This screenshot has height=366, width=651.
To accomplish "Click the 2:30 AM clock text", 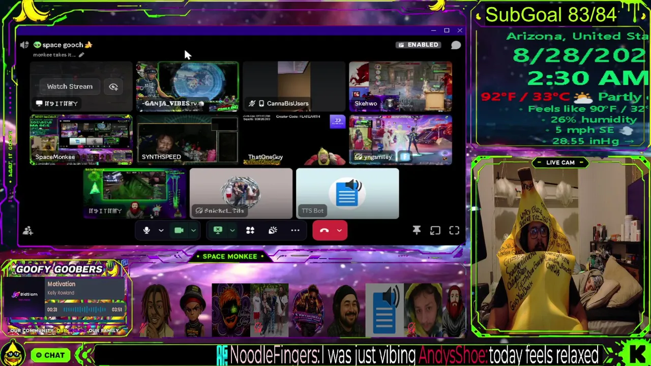I will tap(589, 78).
